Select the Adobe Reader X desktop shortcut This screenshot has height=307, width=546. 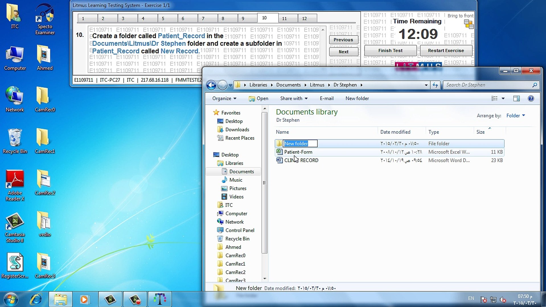[15, 185]
